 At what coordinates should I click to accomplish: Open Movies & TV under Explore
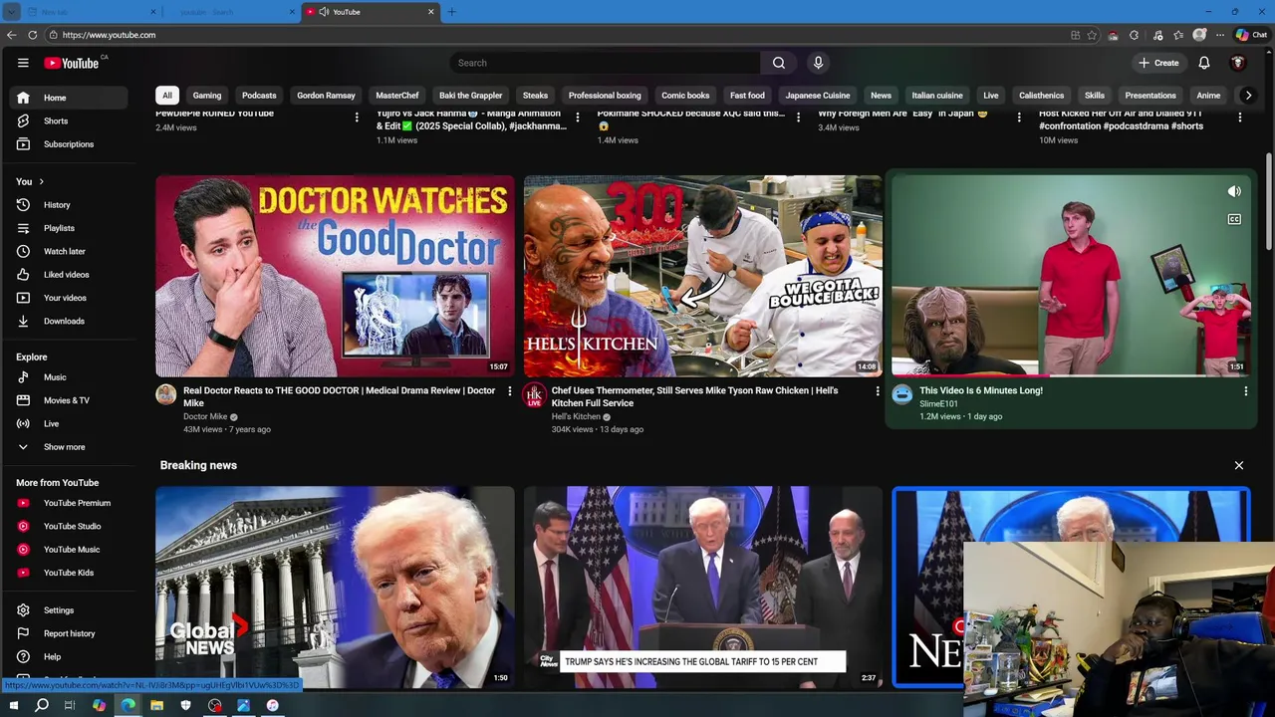(64, 400)
